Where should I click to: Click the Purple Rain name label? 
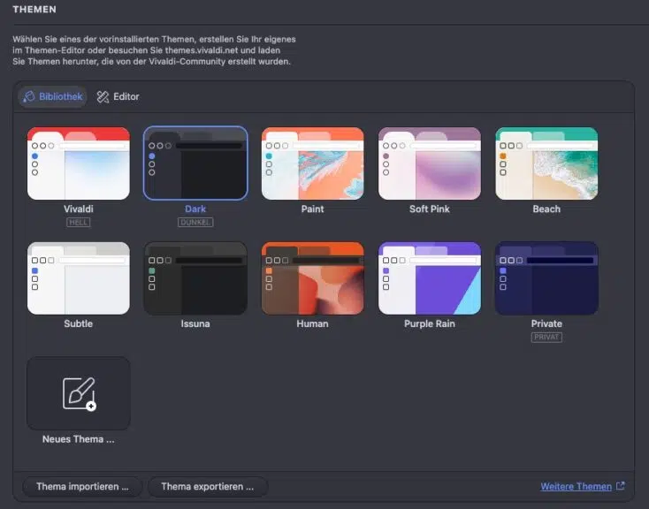tap(430, 323)
